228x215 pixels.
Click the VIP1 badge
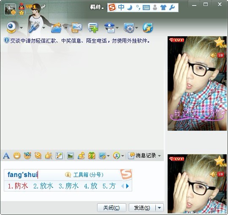coord(31,7)
